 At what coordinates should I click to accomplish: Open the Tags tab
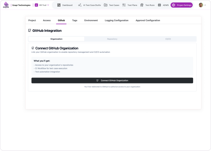pos(75,20)
